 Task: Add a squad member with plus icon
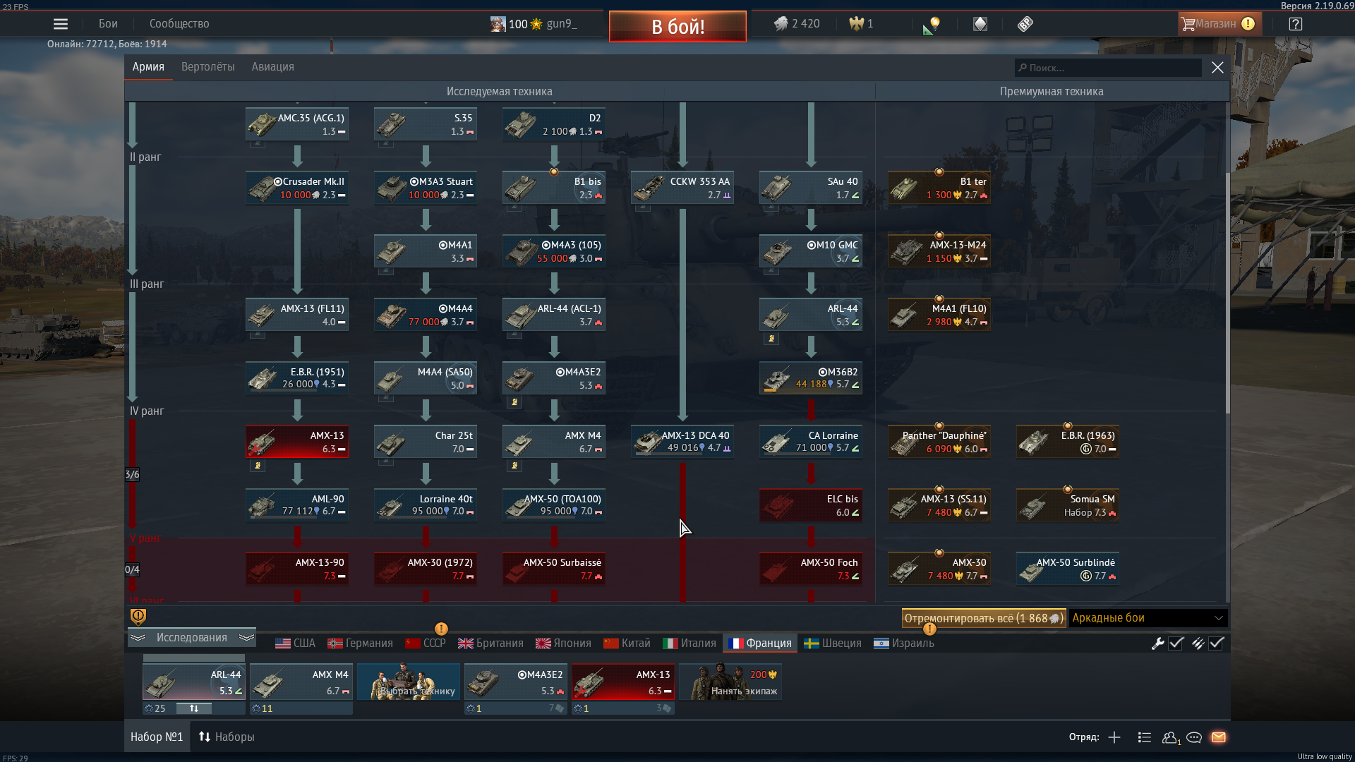1114,737
